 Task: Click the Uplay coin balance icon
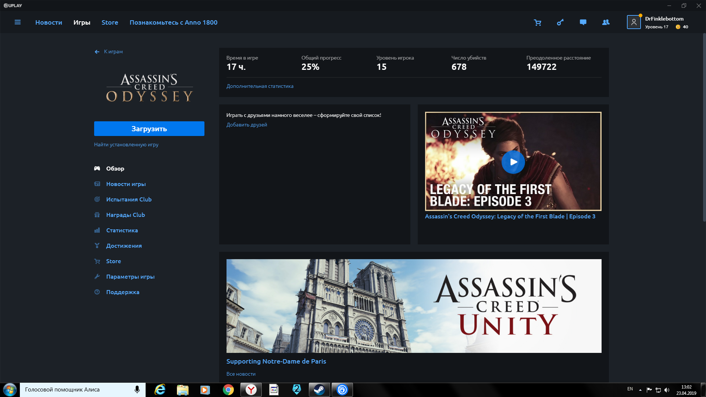[678, 27]
